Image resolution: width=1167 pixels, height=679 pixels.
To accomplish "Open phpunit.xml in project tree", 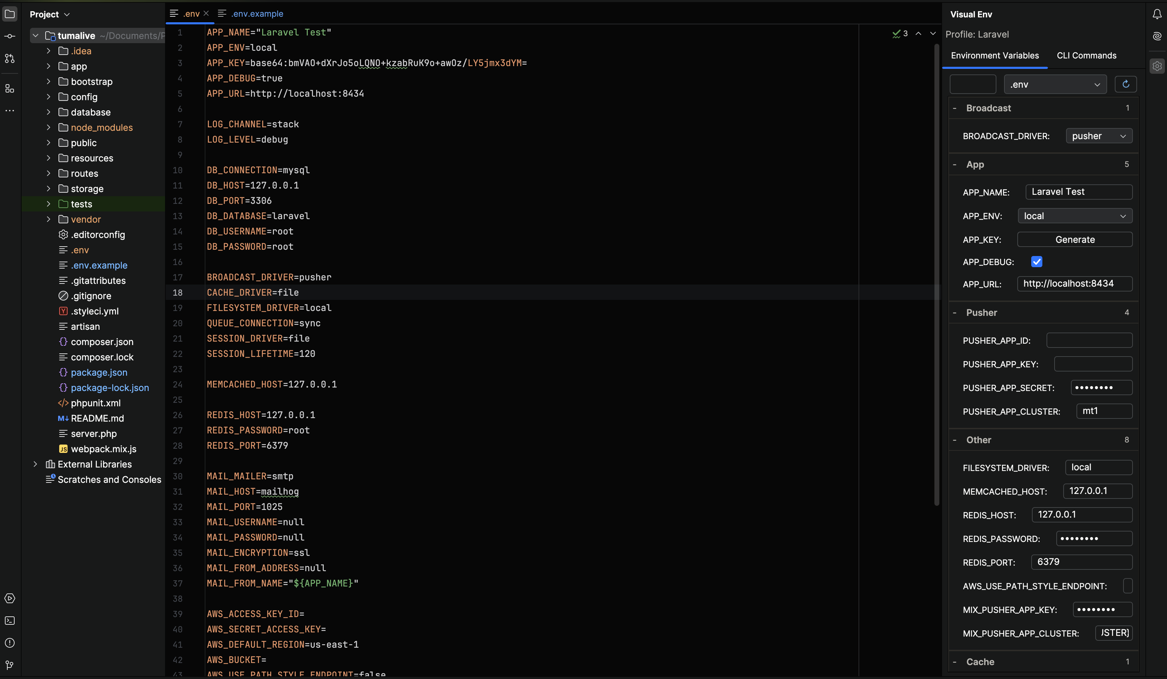I will point(95,403).
